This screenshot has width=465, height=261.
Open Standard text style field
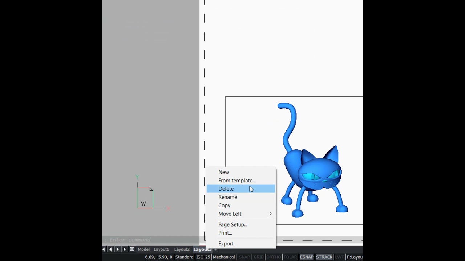click(184, 257)
